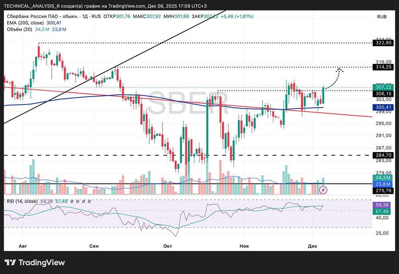This screenshot has width=399, height=274.
Task: Click the 314,25 target price label
Action: coord(383,67)
